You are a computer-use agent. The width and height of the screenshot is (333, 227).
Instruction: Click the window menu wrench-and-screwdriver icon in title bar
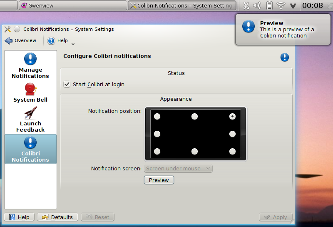[x=7, y=29]
